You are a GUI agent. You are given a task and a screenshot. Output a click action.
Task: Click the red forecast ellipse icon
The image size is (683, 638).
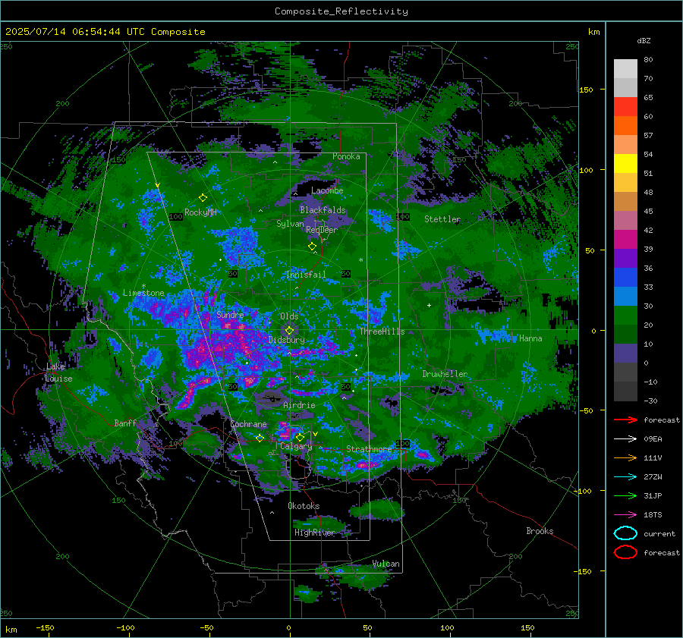coord(625,552)
